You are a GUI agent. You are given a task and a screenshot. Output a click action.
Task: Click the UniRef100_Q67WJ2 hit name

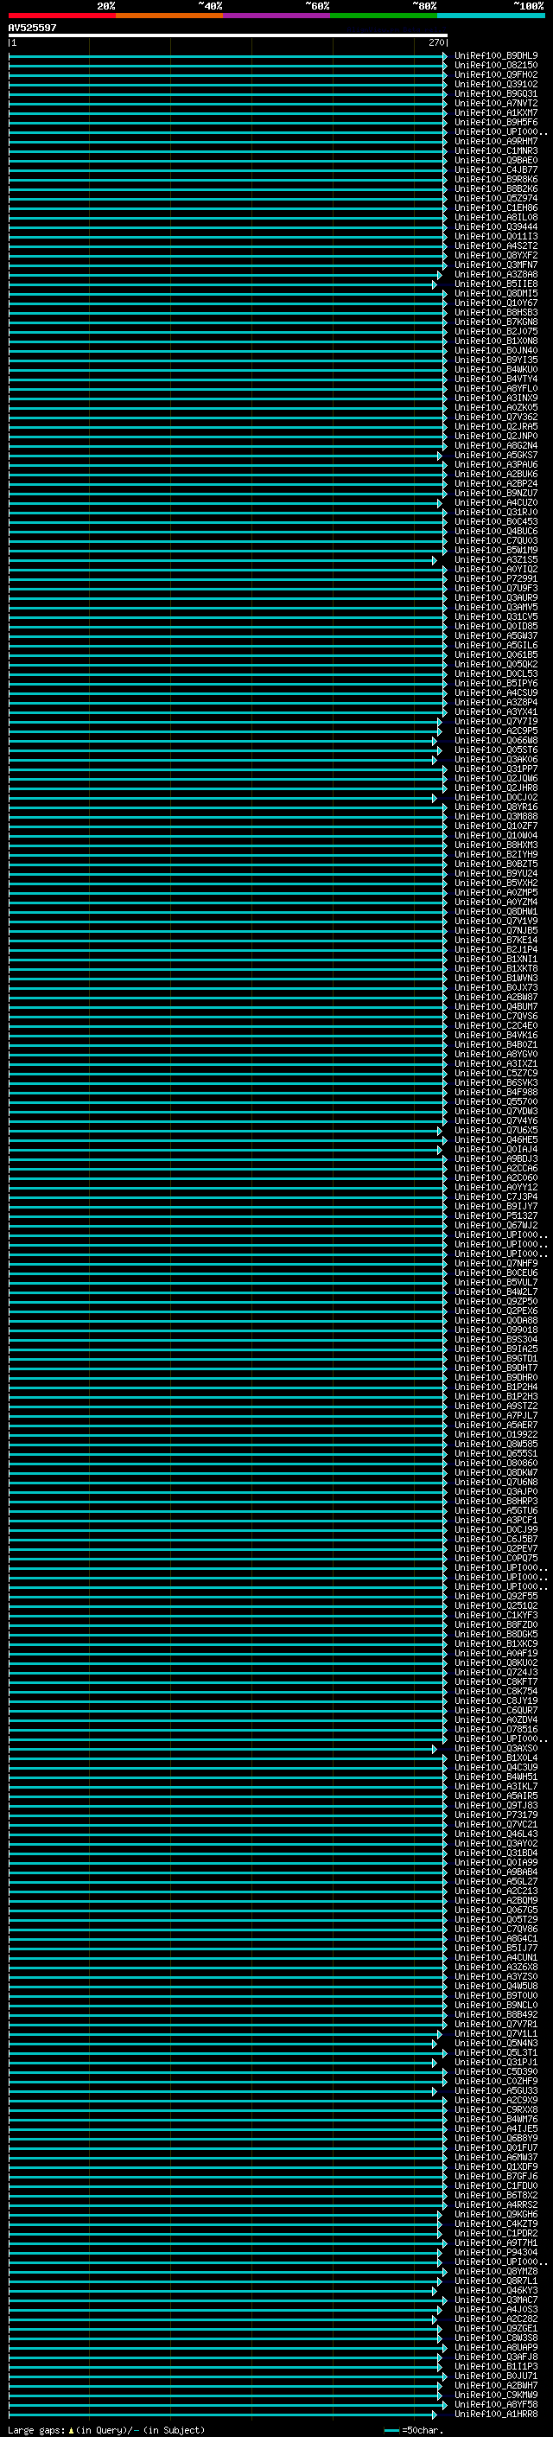[496, 1225]
